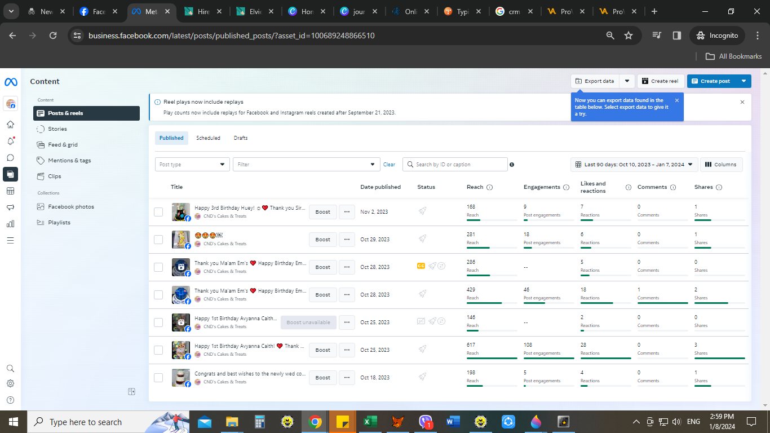Image resolution: width=770 pixels, height=433 pixels.
Task: Click the page profile avatar in the left rail
Action: [x=11, y=104]
